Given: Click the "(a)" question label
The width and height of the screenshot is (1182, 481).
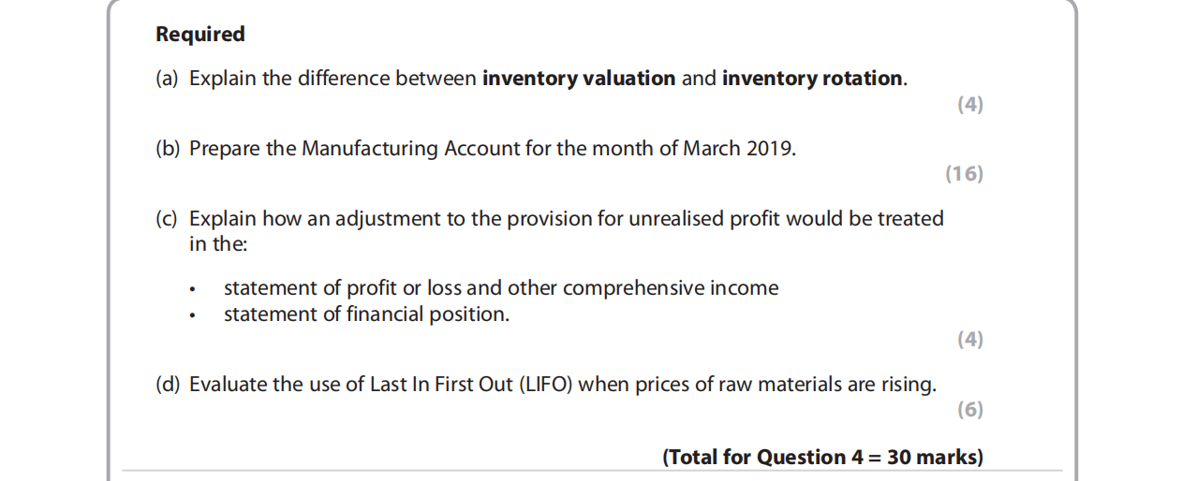Looking at the screenshot, I should coord(167,79).
